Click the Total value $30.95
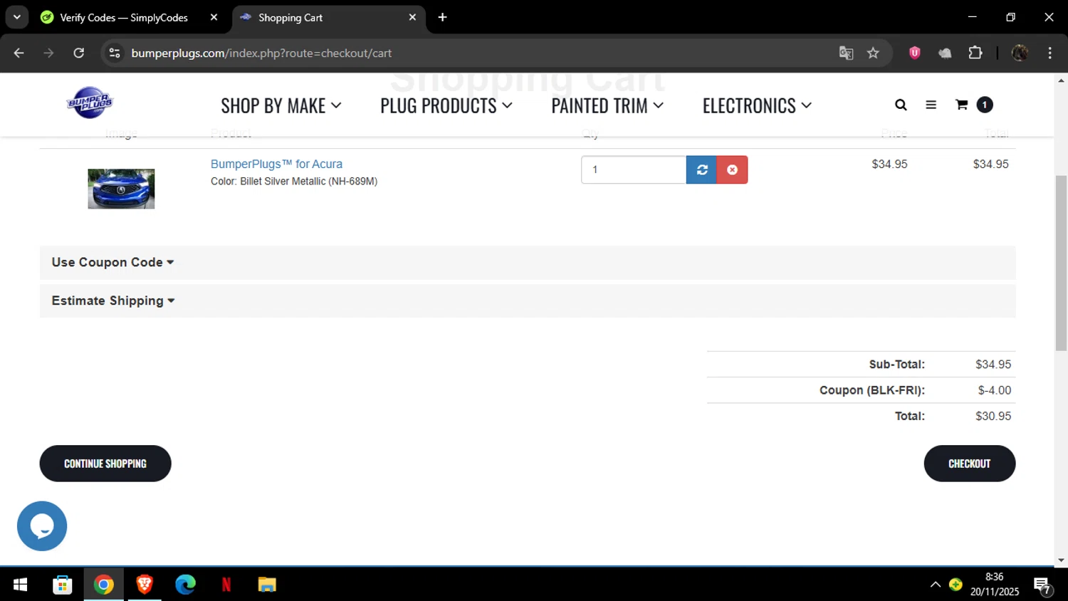This screenshot has height=601, width=1068. 993,416
